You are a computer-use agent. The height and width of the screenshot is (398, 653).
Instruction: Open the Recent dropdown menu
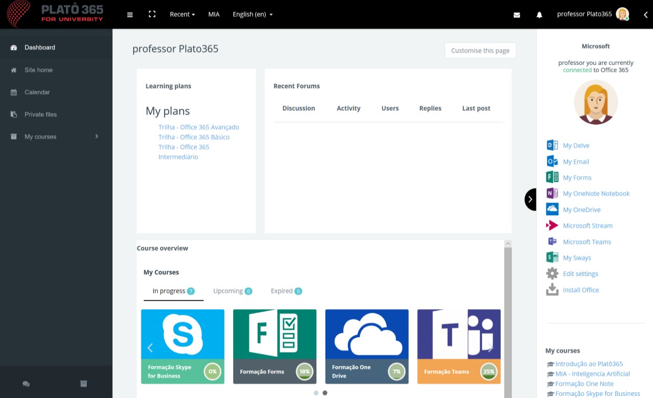coord(182,14)
